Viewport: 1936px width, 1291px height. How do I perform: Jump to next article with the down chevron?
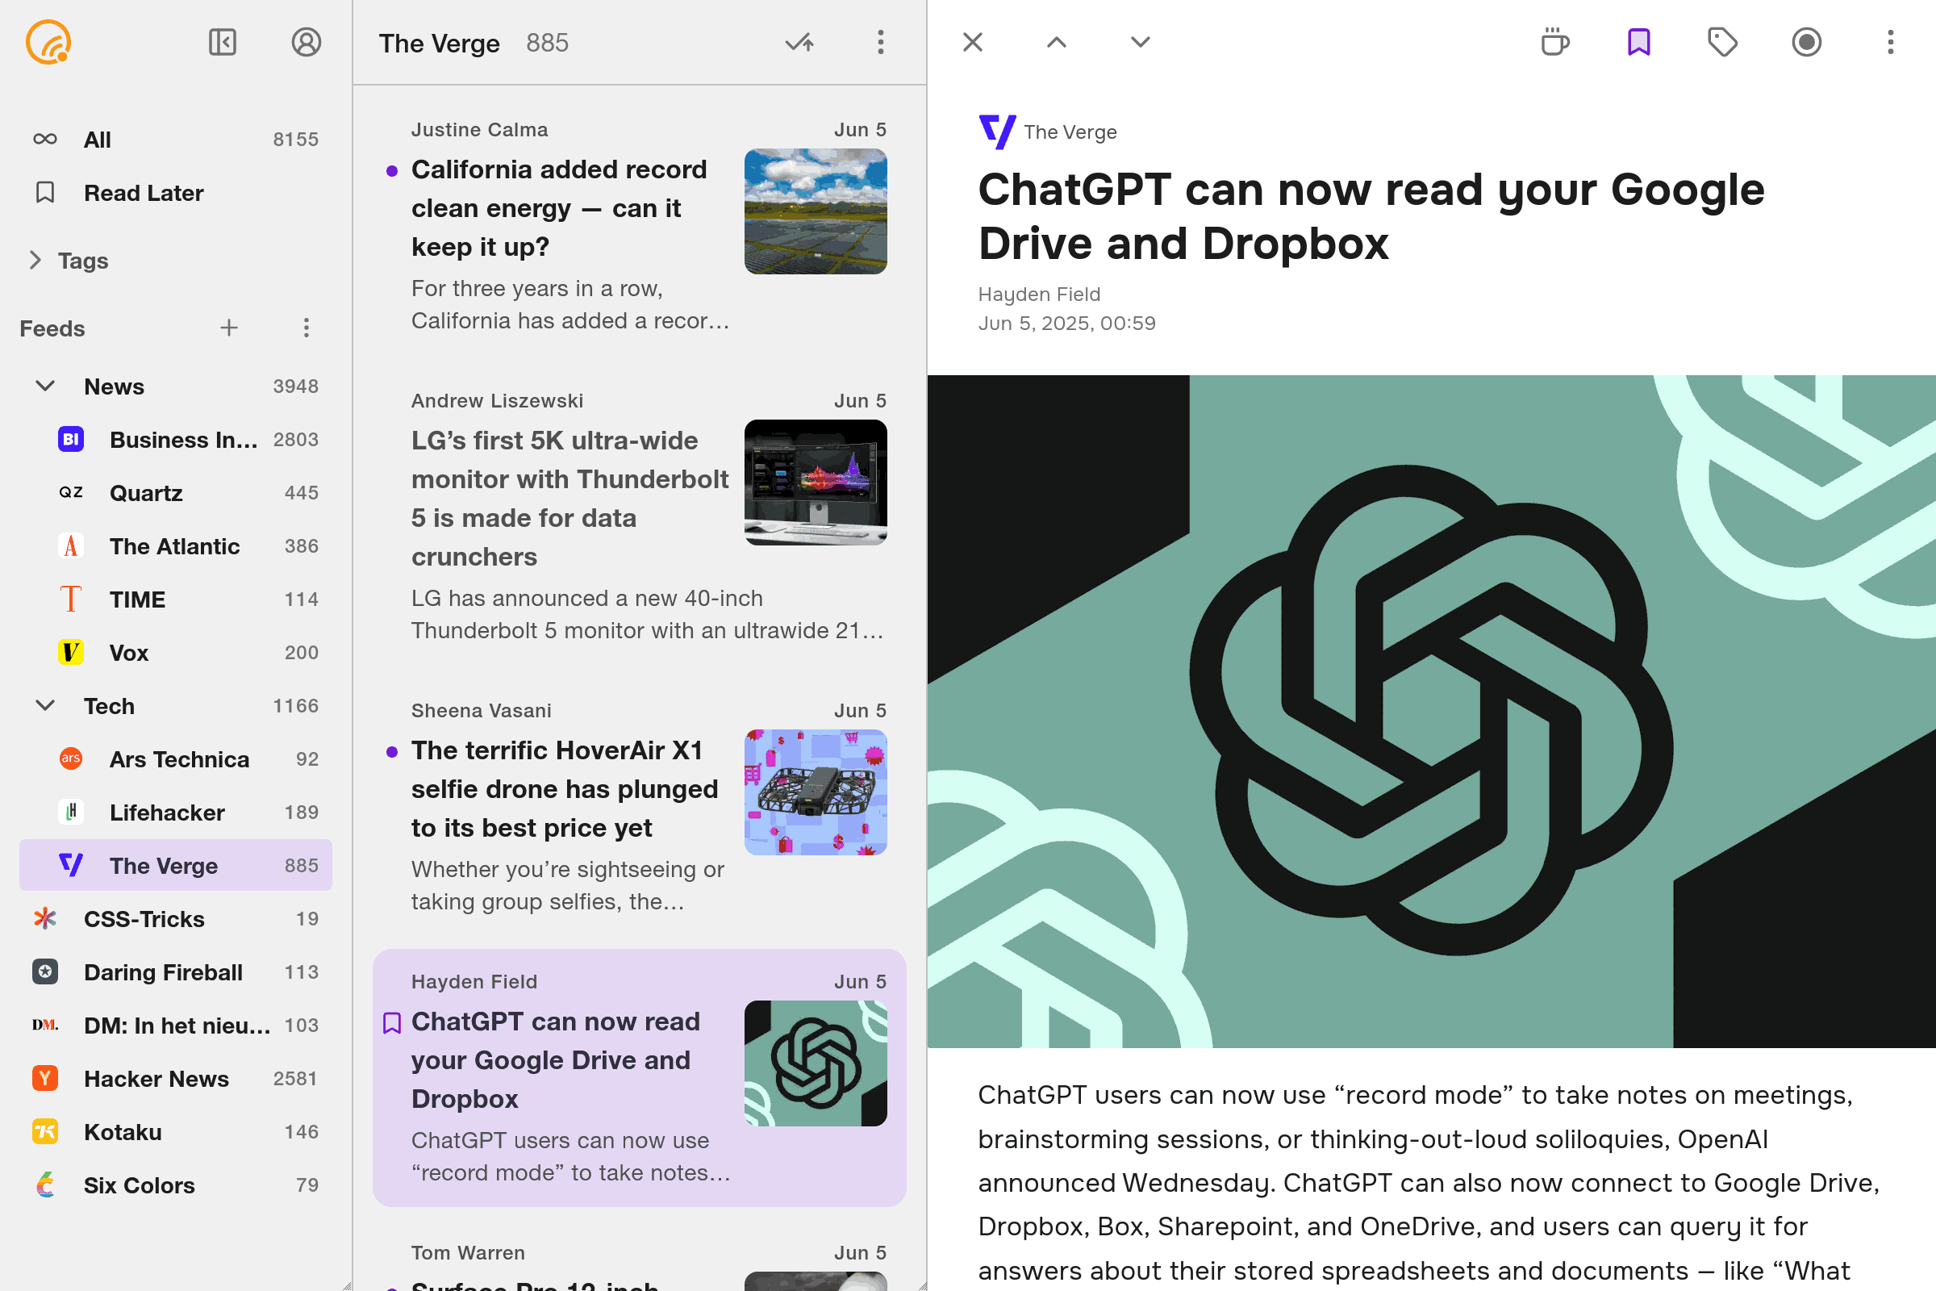[x=1138, y=42]
